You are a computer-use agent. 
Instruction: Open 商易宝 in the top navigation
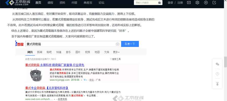pos(88,3)
